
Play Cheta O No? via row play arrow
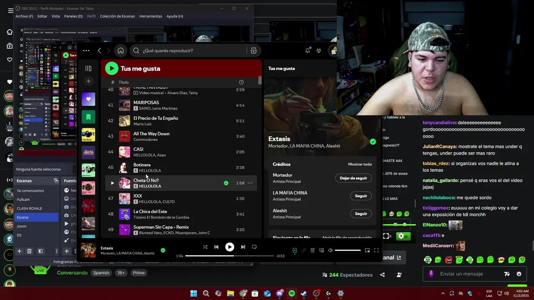[x=112, y=183]
